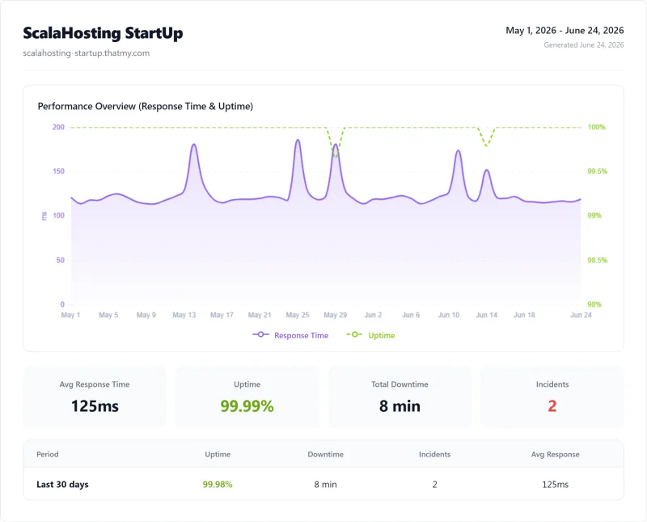Viewport: 647px width, 522px height.
Task: Click the Avg Response column header
Action: point(555,454)
